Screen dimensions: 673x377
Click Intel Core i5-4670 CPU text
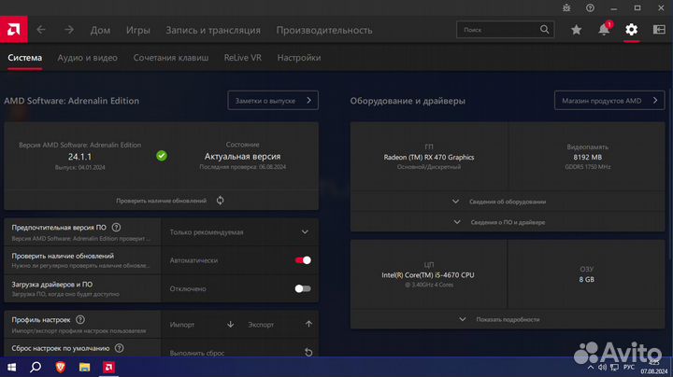tap(428, 275)
